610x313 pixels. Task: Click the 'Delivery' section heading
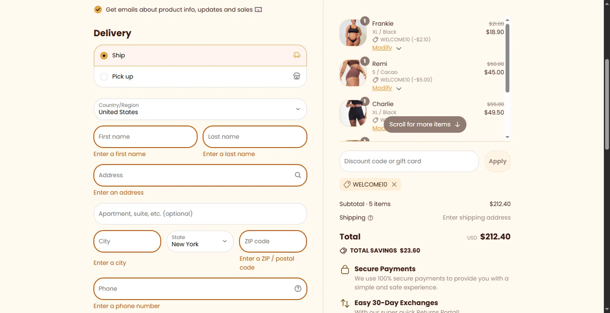pos(113,33)
